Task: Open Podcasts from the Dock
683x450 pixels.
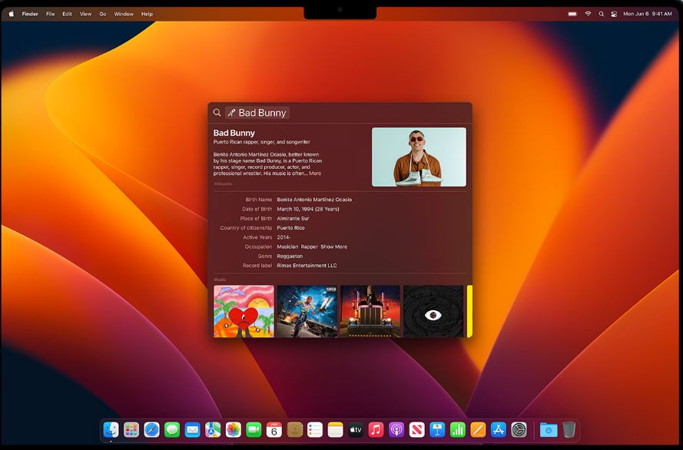Action: tap(396, 430)
